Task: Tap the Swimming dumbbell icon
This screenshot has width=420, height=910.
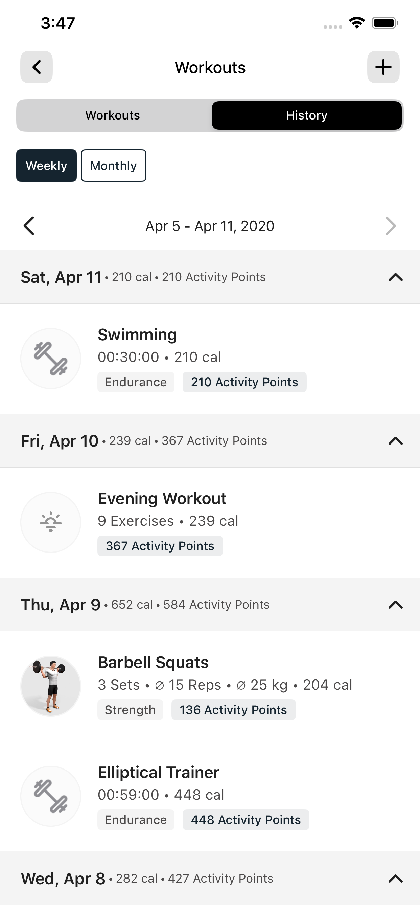Action: [51, 359]
